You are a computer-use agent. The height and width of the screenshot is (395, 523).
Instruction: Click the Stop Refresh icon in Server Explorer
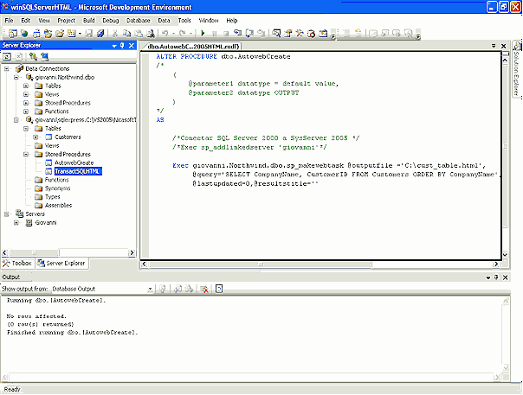tap(19, 57)
